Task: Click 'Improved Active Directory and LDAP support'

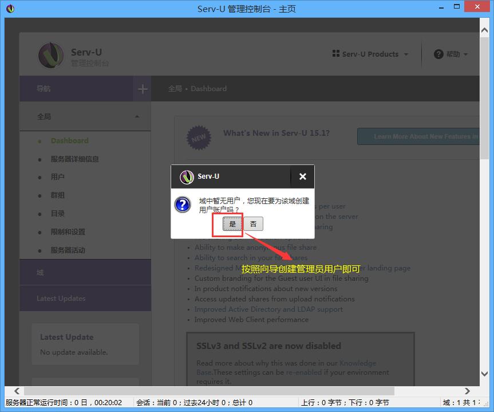Action: (x=268, y=309)
